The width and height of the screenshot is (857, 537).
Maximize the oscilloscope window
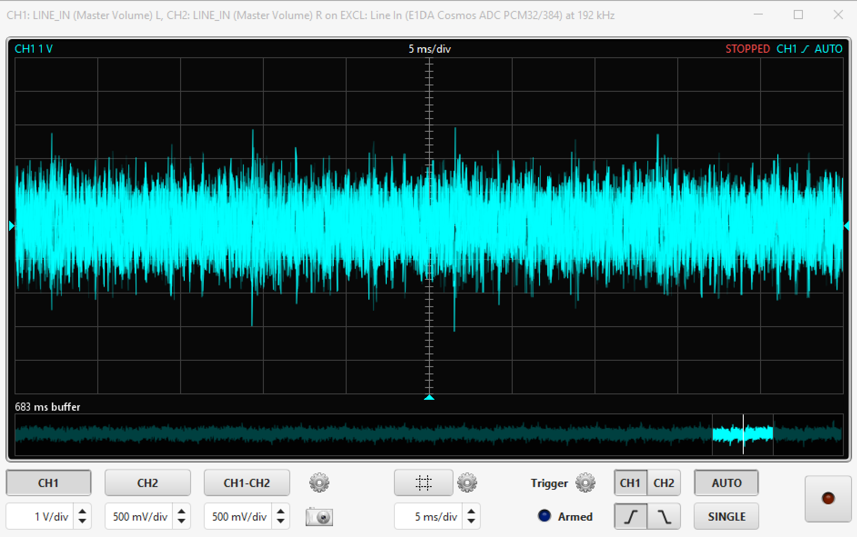pyautogui.click(x=798, y=15)
